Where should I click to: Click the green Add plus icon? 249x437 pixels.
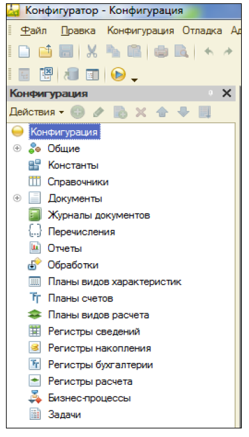click(78, 112)
